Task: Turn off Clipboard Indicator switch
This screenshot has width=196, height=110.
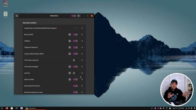Action: point(75,47)
